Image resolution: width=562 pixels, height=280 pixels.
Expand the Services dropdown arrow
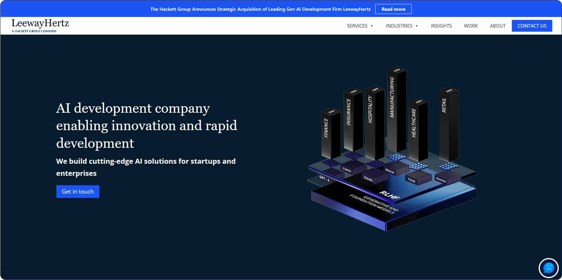(372, 26)
